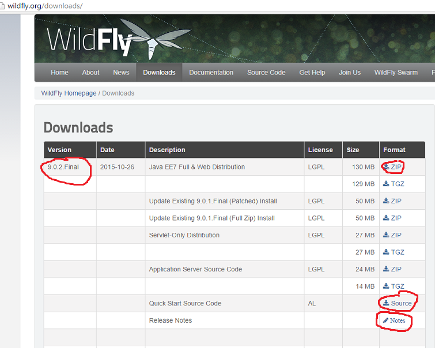Open the Downloads navigation tab

[x=159, y=73]
